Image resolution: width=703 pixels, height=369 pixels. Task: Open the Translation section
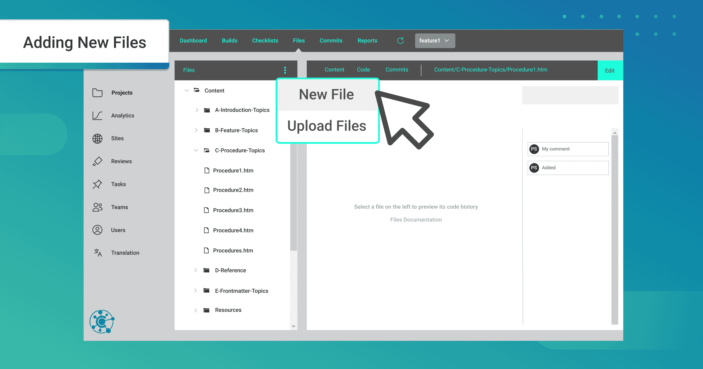click(98, 253)
